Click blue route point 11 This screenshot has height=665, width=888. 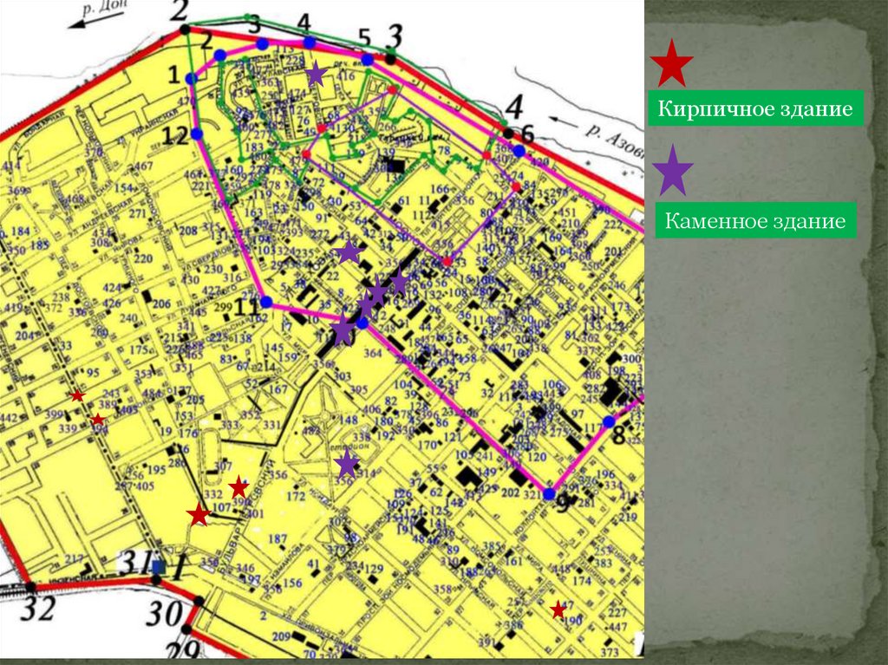[266, 302]
